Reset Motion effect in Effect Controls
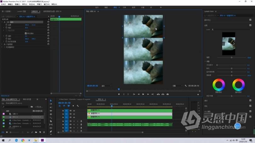Viewport: 255px width, 143px height. coord(48,22)
